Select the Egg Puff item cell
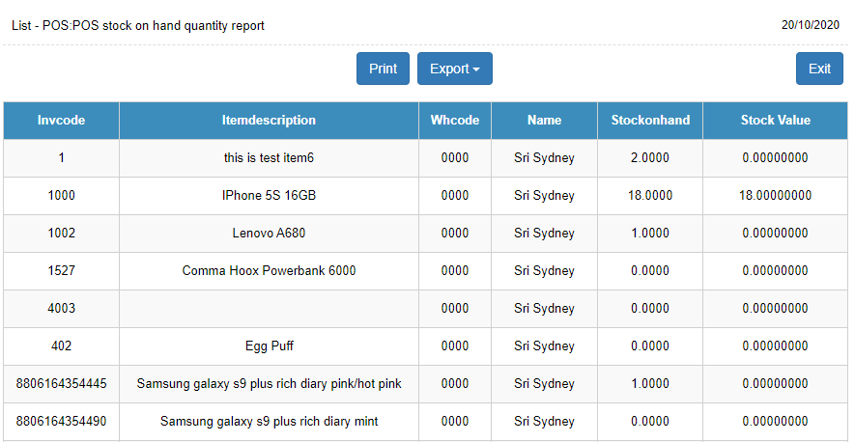This screenshot has height=442, width=855. tap(269, 346)
